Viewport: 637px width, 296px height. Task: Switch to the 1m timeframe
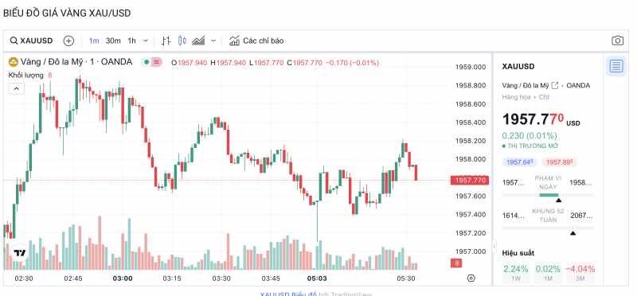pos(94,41)
